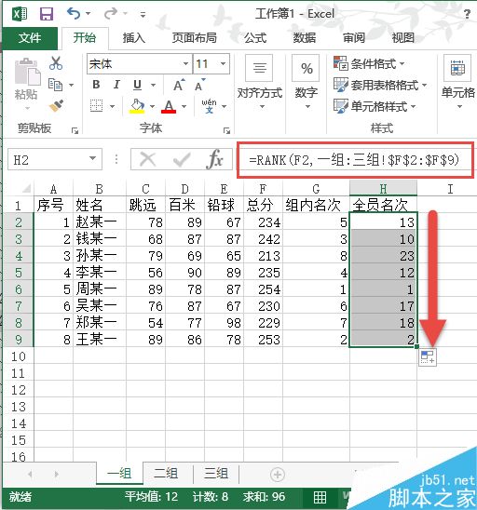Expand font color dropdown arrow

[184, 106]
